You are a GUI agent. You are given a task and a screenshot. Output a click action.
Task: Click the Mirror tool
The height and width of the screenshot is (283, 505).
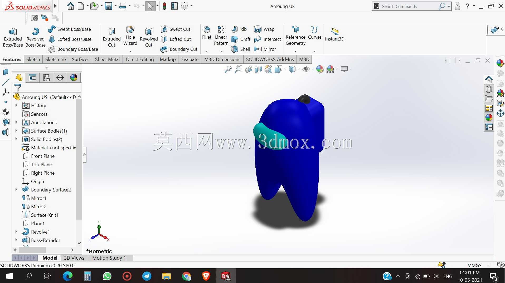(265, 49)
